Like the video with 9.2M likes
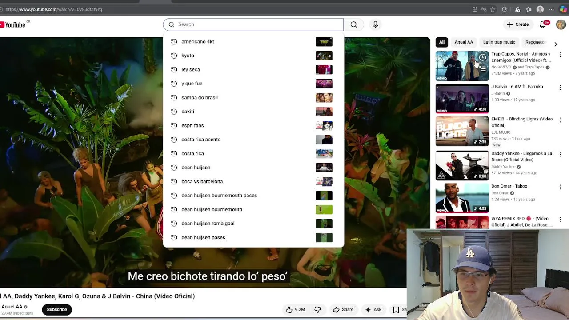569x320 pixels. [296, 309]
